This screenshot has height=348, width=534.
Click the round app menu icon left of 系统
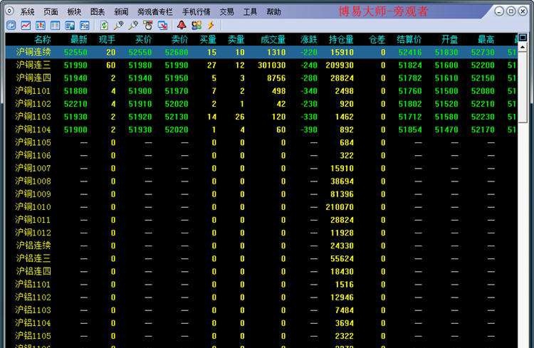(9, 11)
